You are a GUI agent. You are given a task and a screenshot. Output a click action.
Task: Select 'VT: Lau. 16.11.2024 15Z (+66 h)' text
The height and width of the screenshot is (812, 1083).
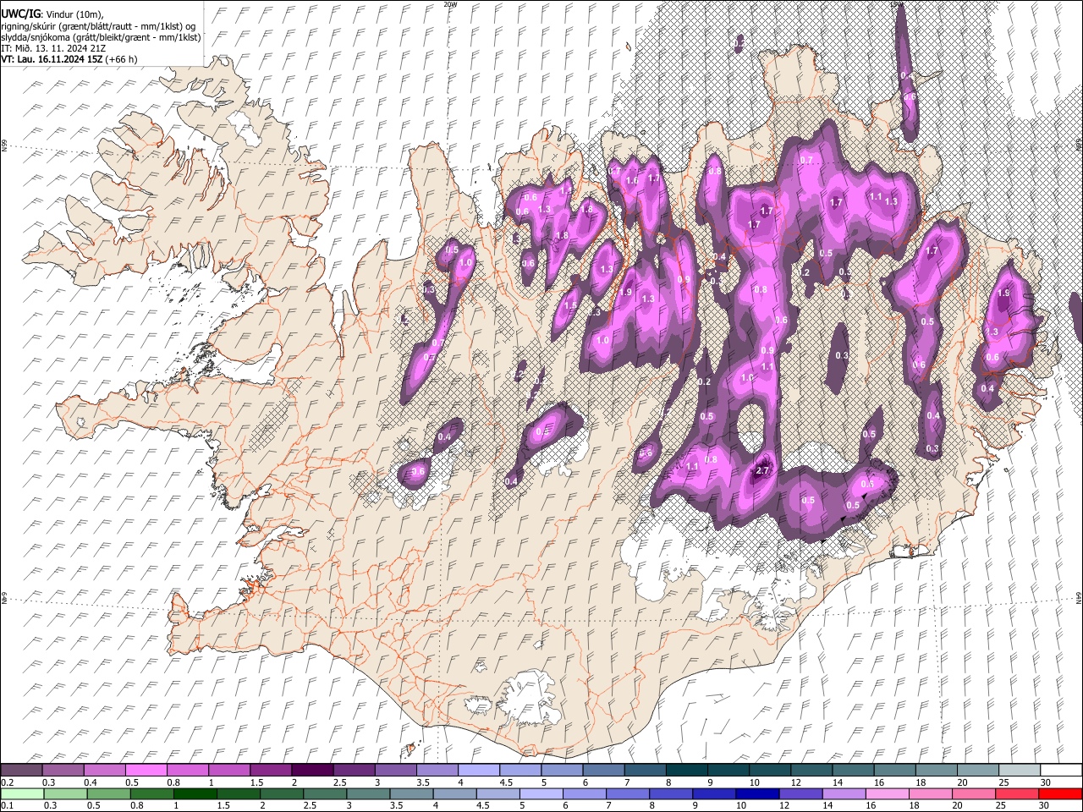point(69,59)
